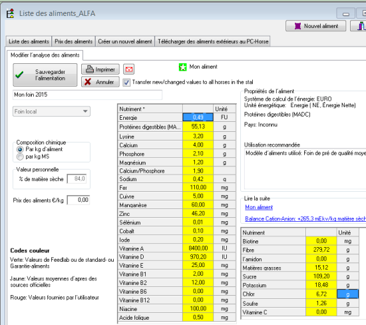Select the Cobalt value 0,10
Viewport: 366px width, 325px height.
tap(198, 231)
